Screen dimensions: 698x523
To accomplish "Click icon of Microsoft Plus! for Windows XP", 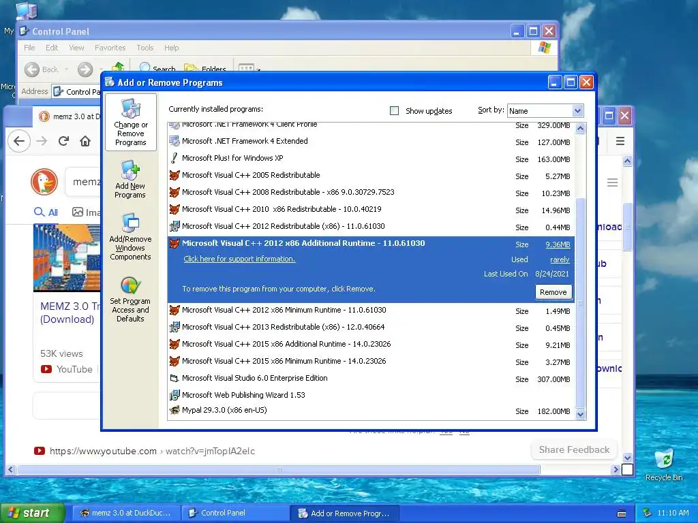I will tap(174, 158).
